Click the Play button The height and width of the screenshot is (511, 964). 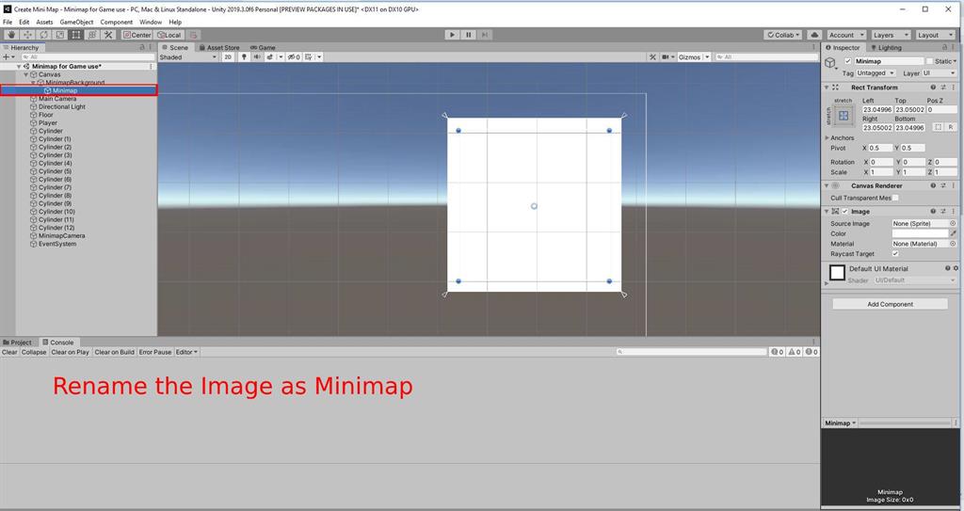[x=453, y=35]
